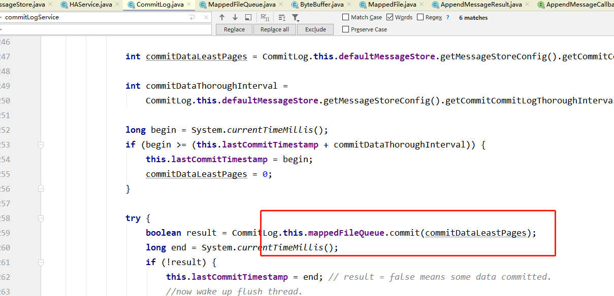Click the 6 matches label
This screenshot has height=296, width=614.
[x=473, y=18]
